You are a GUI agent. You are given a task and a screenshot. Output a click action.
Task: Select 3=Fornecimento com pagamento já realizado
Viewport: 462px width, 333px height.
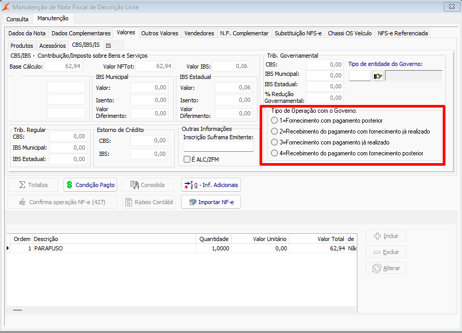click(x=274, y=142)
